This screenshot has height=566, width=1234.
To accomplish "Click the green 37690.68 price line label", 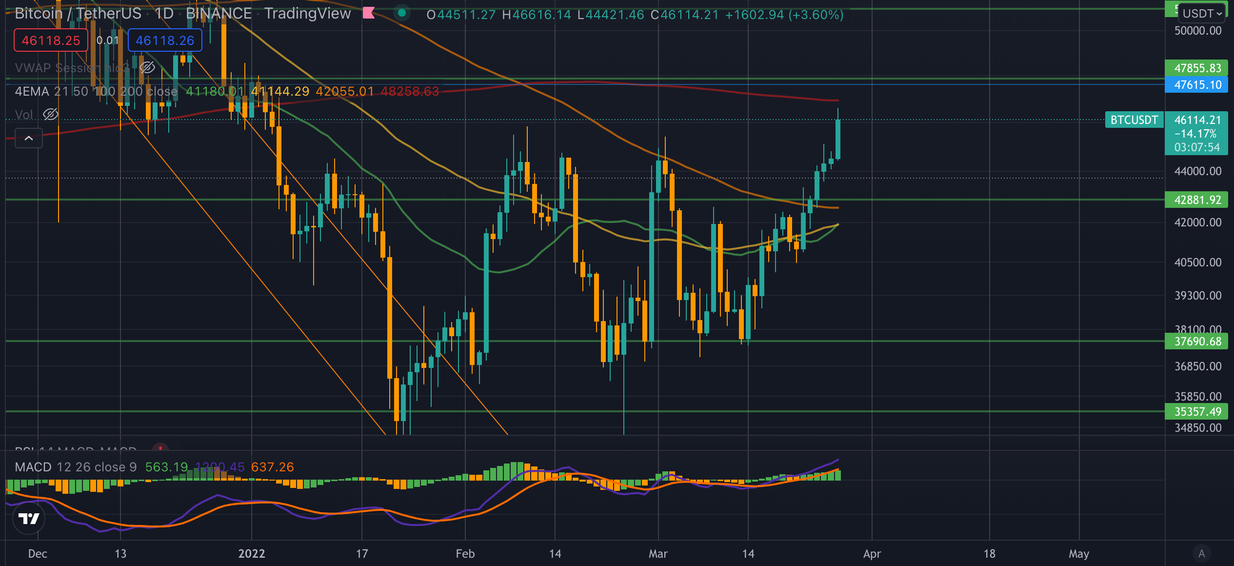I will (1196, 341).
